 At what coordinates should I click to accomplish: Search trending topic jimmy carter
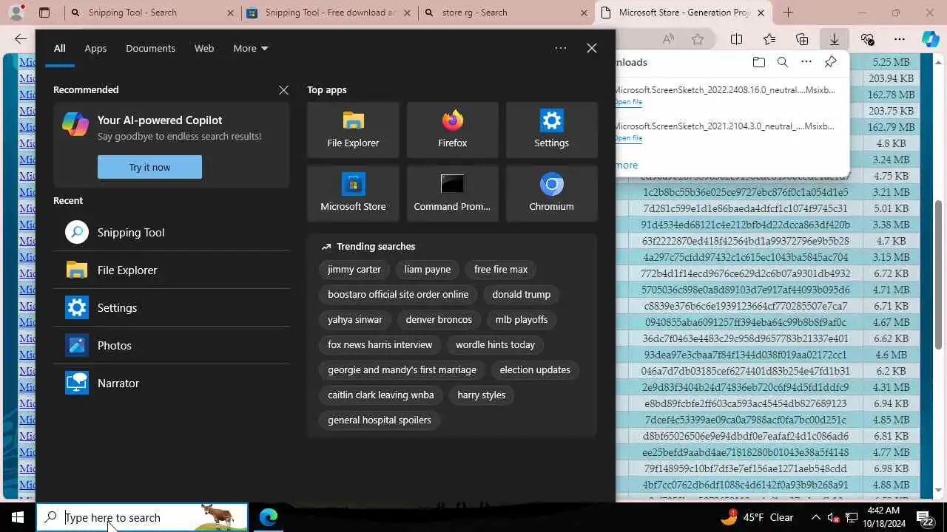(354, 269)
